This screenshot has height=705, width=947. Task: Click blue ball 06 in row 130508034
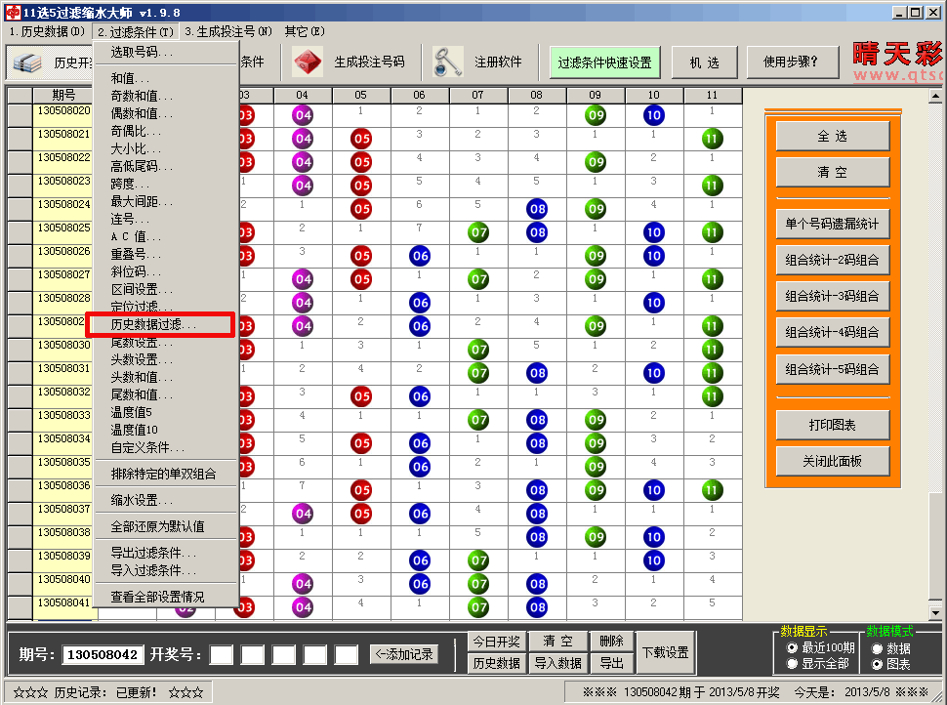coord(421,443)
